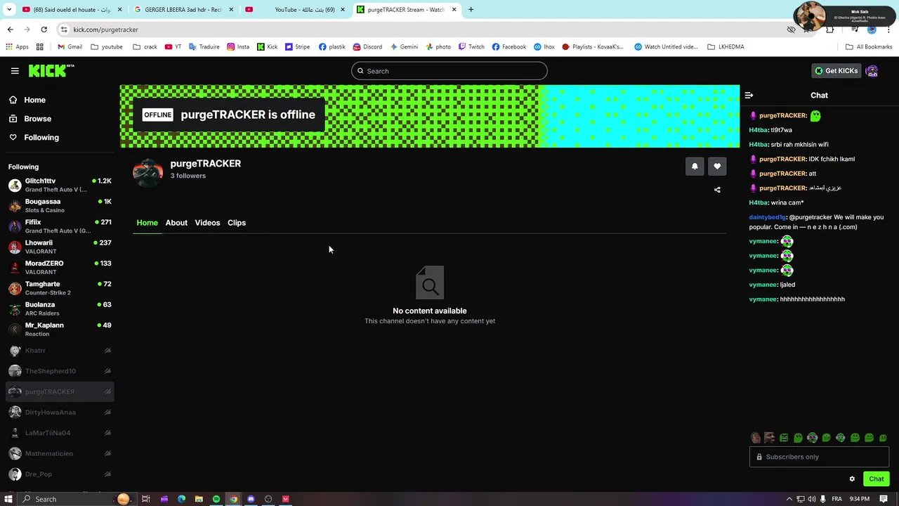Click the Get KICKs button
Screen dimensions: 899x506
(x=836, y=71)
